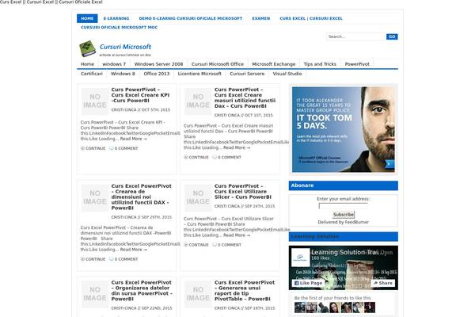The image size is (475, 317).
Task: Click the Facebook Share button
Action: [x=382, y=283]
